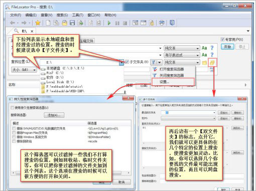Open the 编辑(E) menu
Viewport: 256px width, 191px height.
(x=31, y=15)
